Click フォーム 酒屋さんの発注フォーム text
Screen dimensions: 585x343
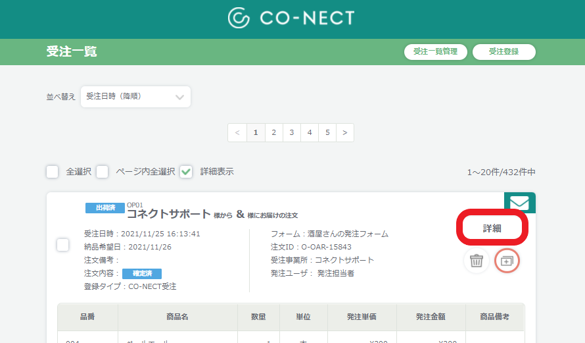[329, 234]
